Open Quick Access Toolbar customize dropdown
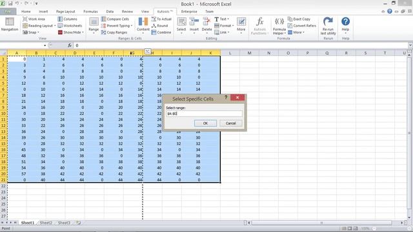 [x=37, y=4]
